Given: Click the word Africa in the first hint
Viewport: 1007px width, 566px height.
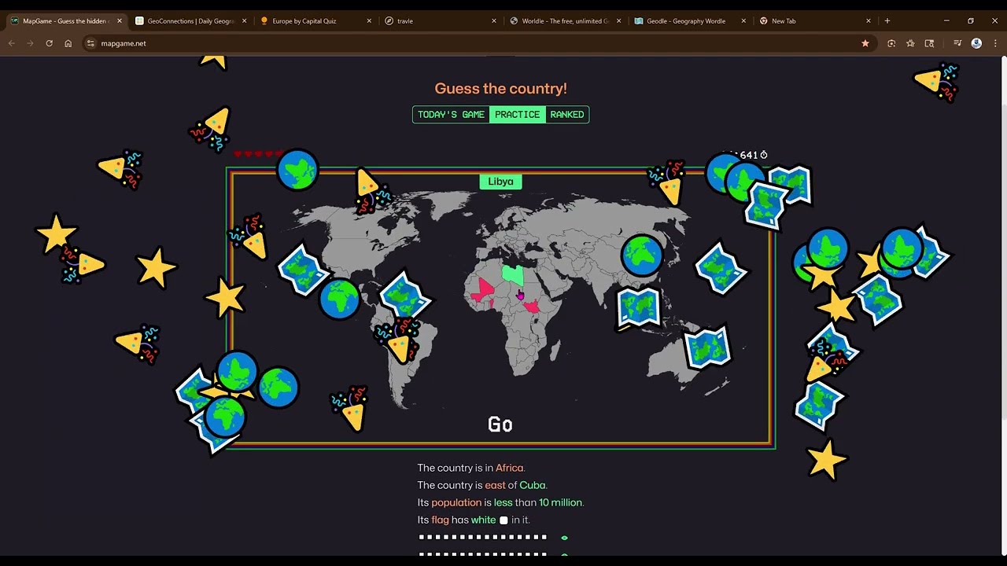Looking at the screenshot, I should point(509,468).
